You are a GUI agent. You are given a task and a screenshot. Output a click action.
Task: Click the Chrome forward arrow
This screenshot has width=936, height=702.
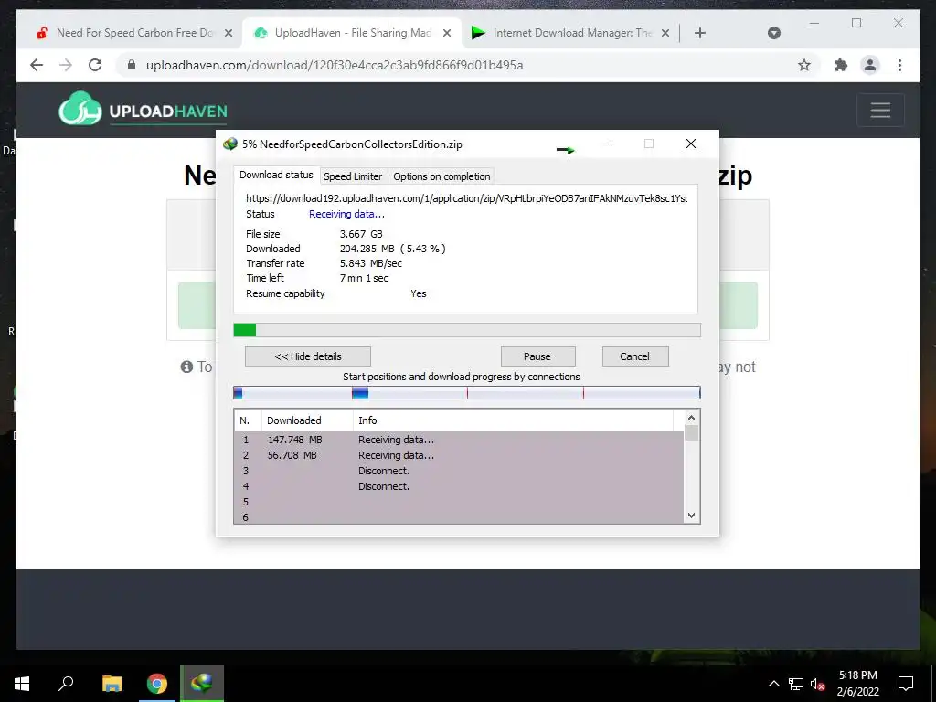(x=66, y=65)
